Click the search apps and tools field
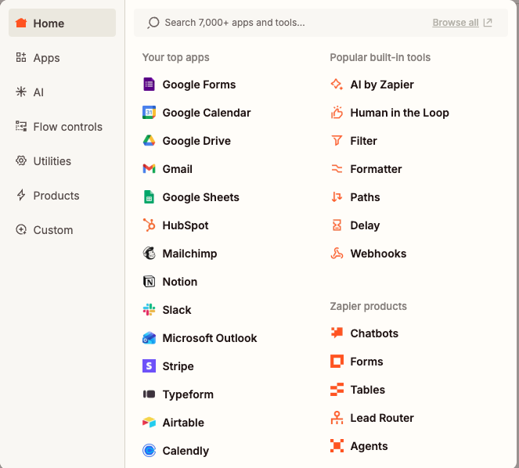Screen dimensions: 519x468 (320, 23)
